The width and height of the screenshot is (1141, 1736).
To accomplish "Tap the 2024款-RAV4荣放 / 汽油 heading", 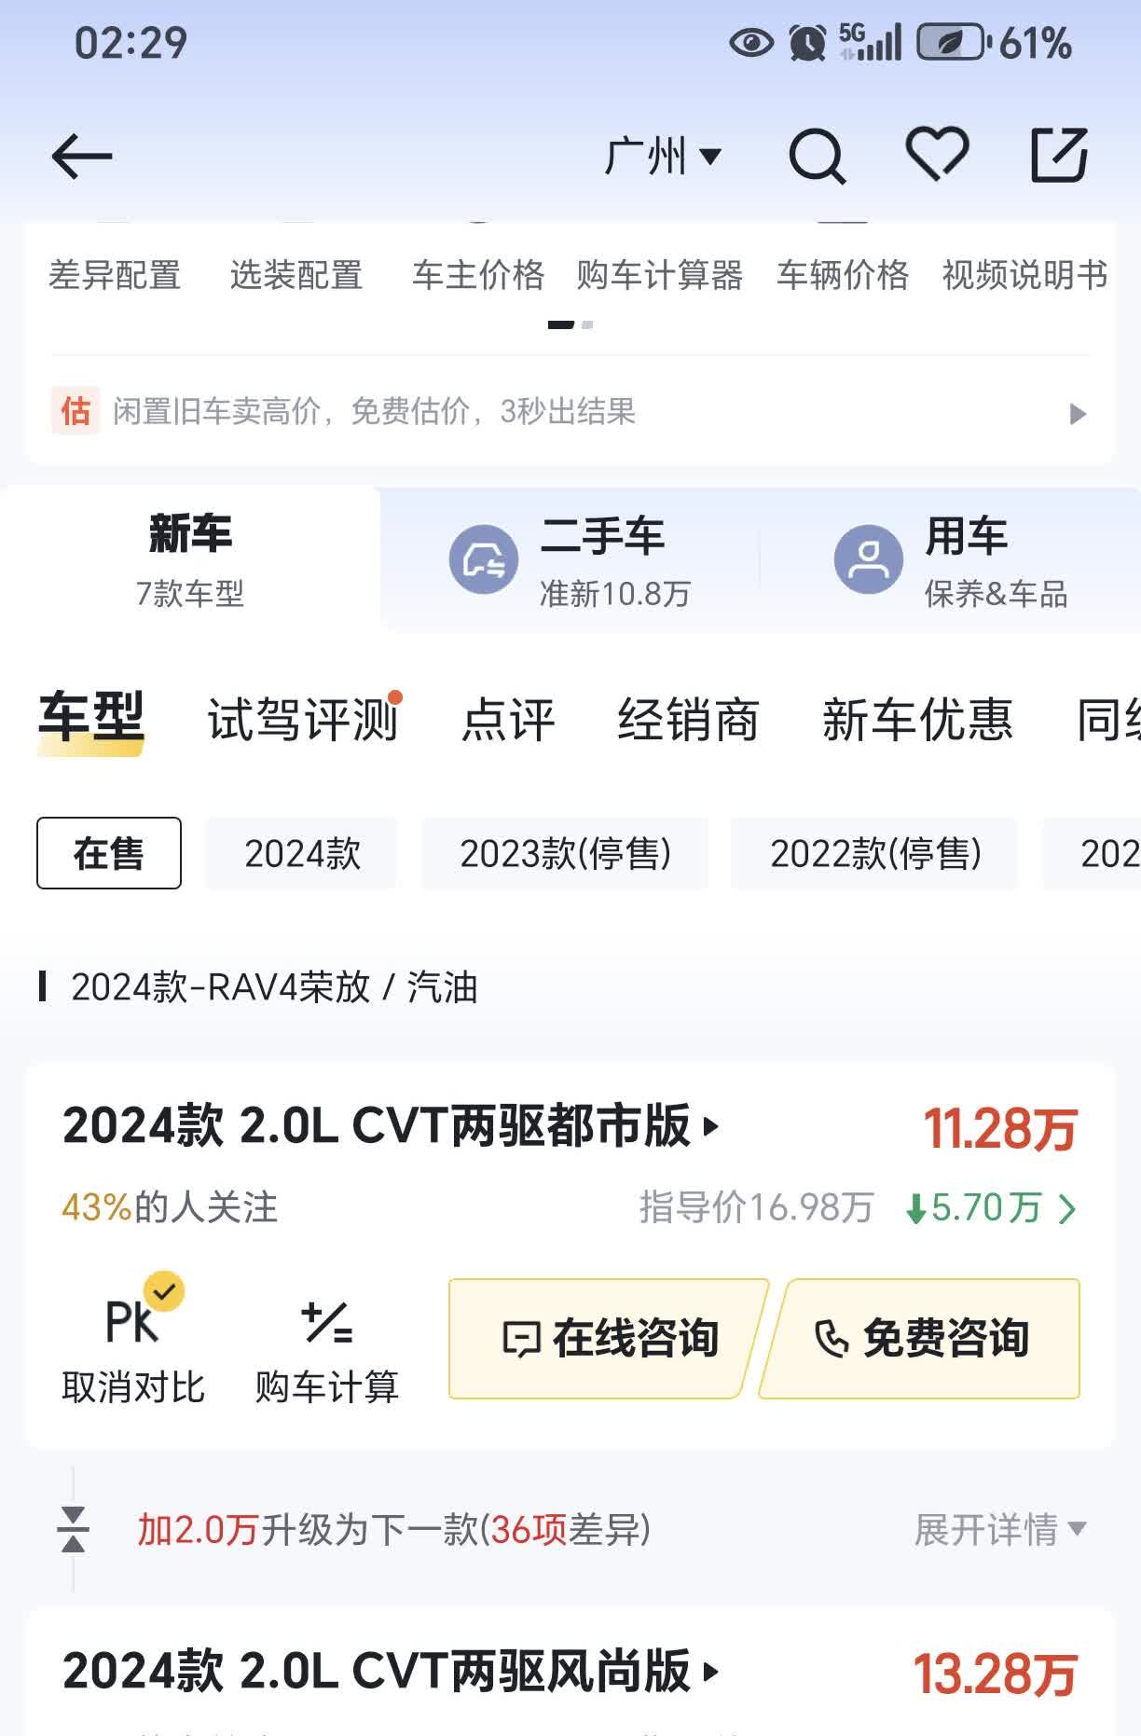I will pos(274,987).
